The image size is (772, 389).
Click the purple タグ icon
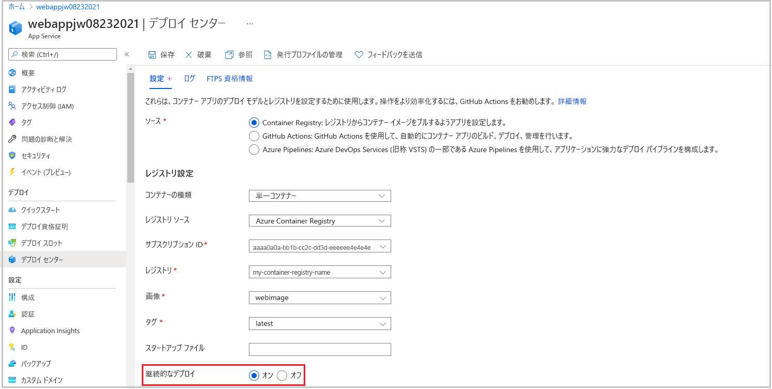12,123
